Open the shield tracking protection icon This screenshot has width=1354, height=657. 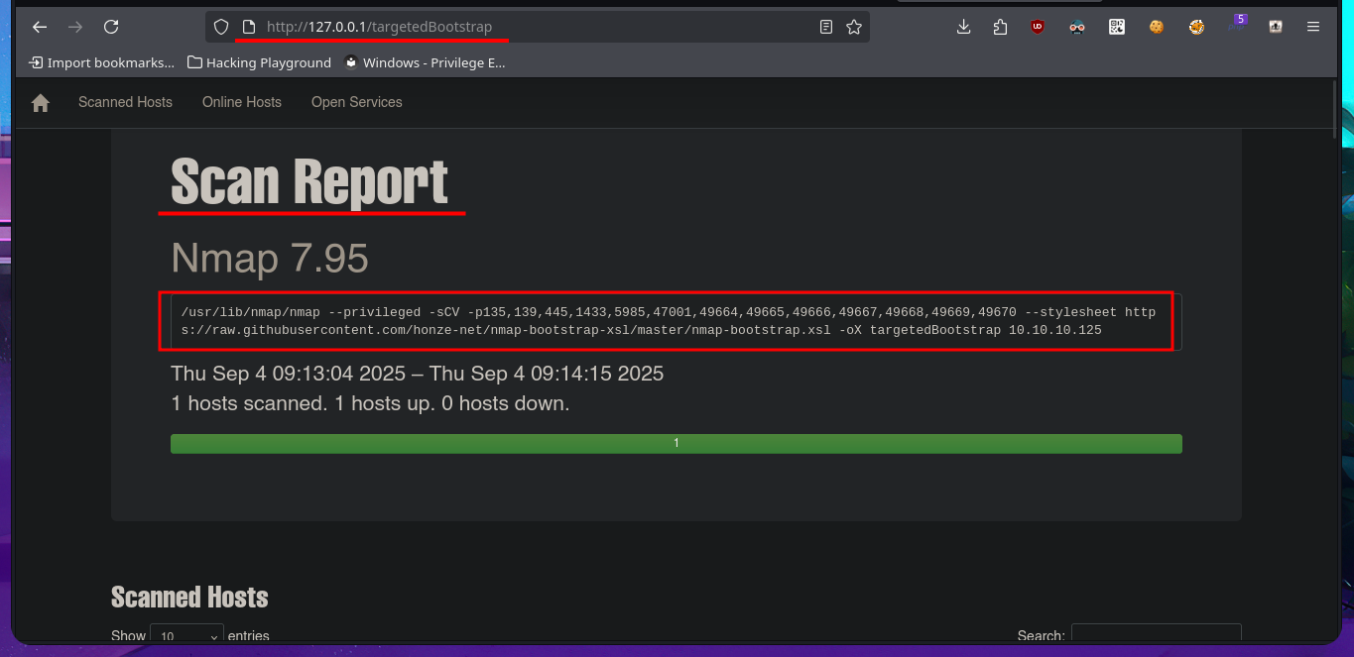pyautogui.click(x=221, y=27)
